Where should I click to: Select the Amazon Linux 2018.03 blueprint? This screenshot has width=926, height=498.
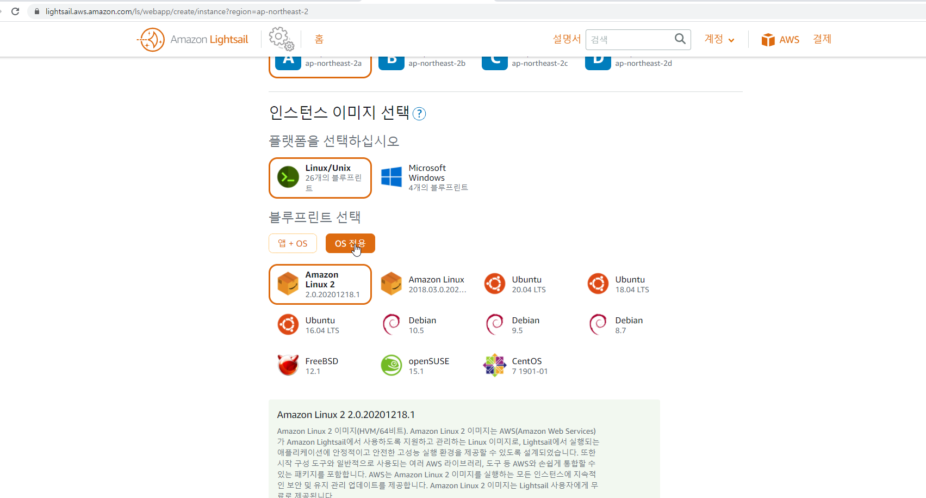[424, 284]
